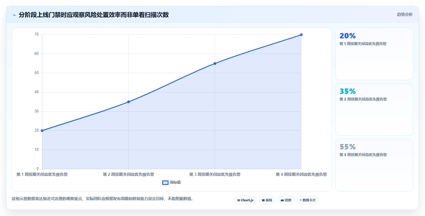The image size is (425, 216).
Task: Click the y-axis value 0
Action: coord(37,169)
